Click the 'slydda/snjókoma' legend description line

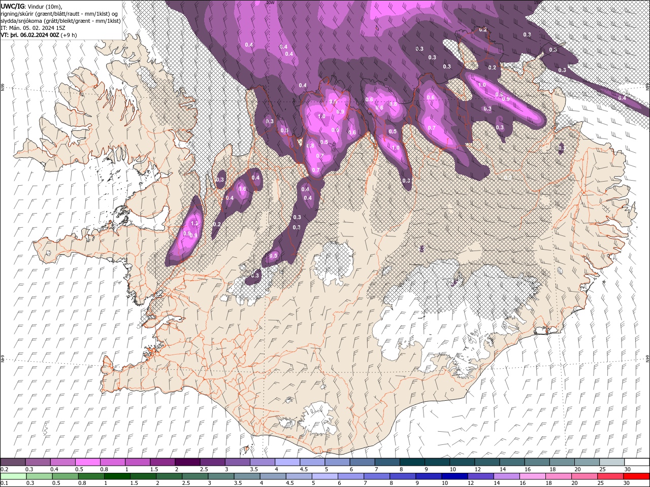(x=61, y=21)
